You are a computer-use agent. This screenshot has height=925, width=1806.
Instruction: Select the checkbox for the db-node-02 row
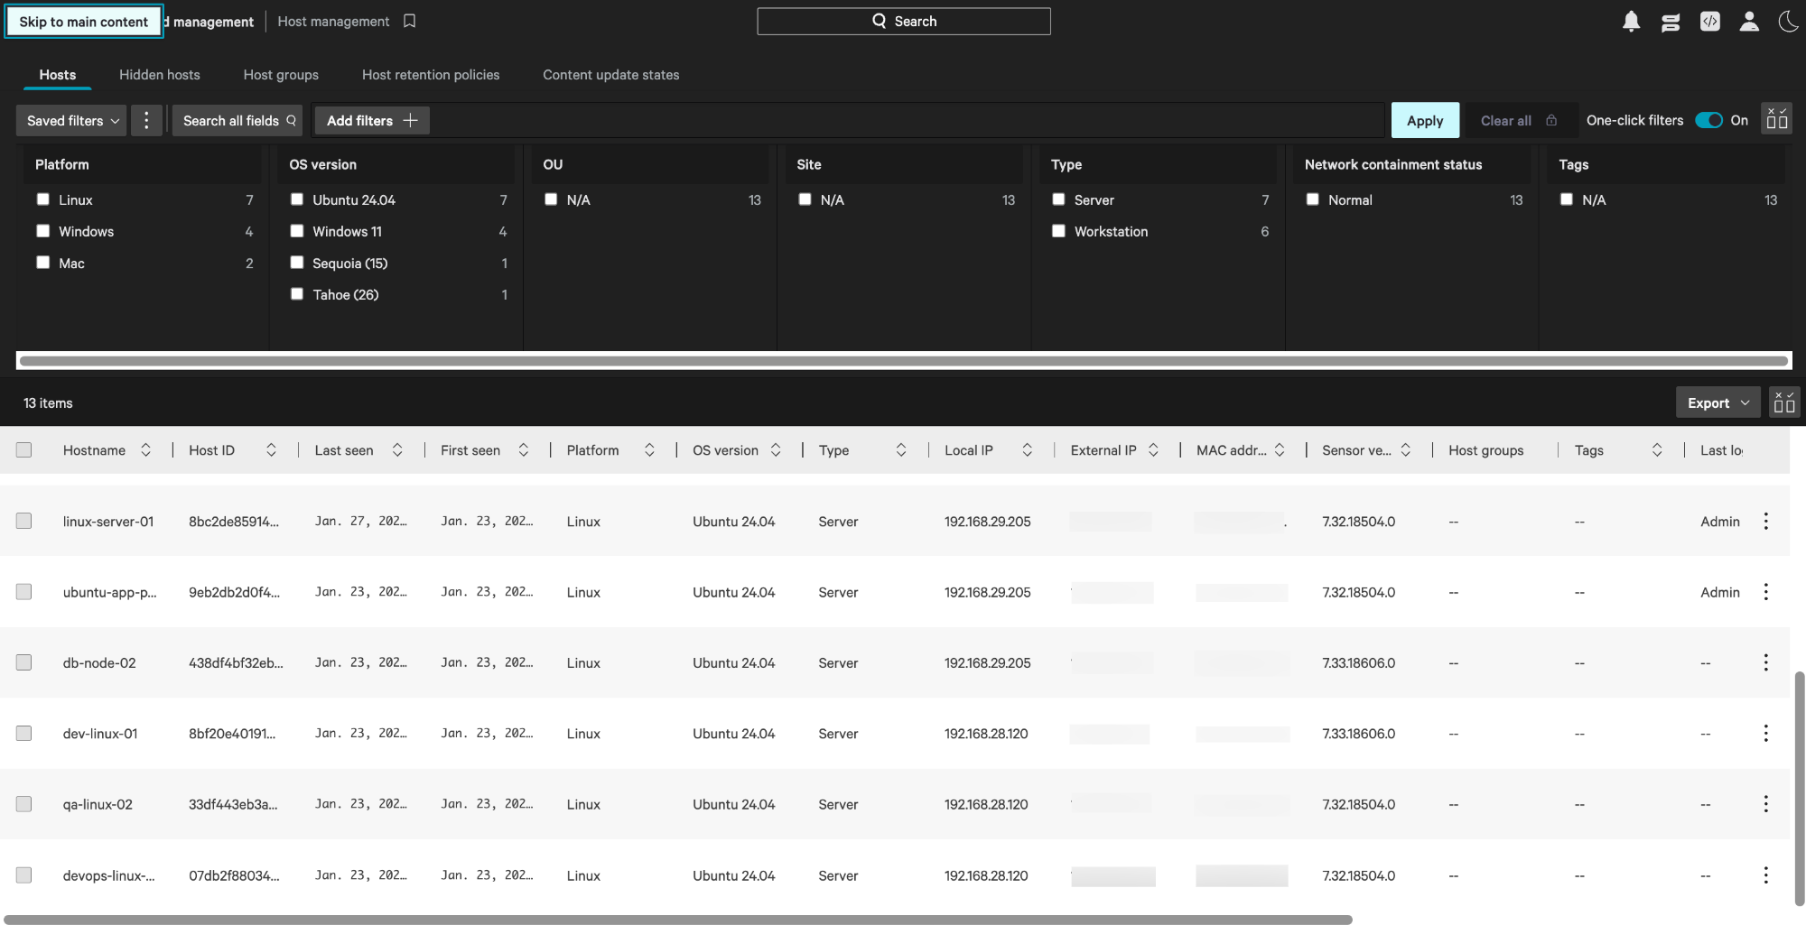tap(23, 662)
